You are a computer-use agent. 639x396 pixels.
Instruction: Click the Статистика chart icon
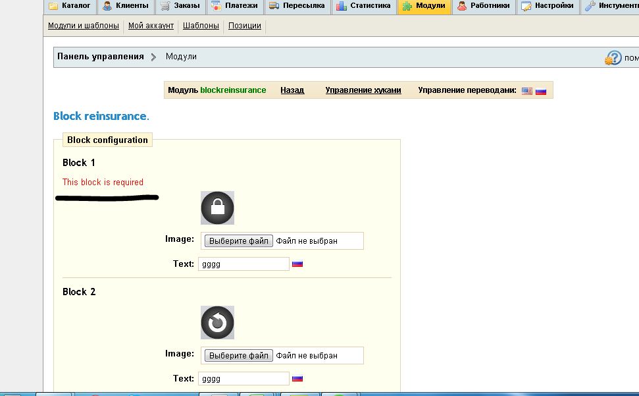341,6
